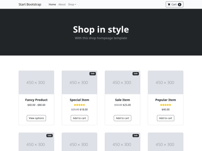The image size is (202, 151).
Task: Click the struck-through $50.00 price
Action: pos(118,105)
